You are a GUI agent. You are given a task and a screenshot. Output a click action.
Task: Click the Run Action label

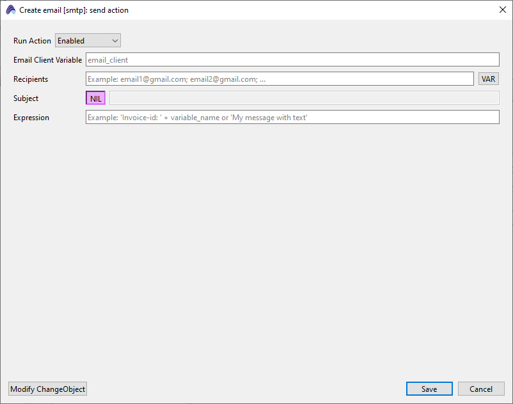point(32,41)
